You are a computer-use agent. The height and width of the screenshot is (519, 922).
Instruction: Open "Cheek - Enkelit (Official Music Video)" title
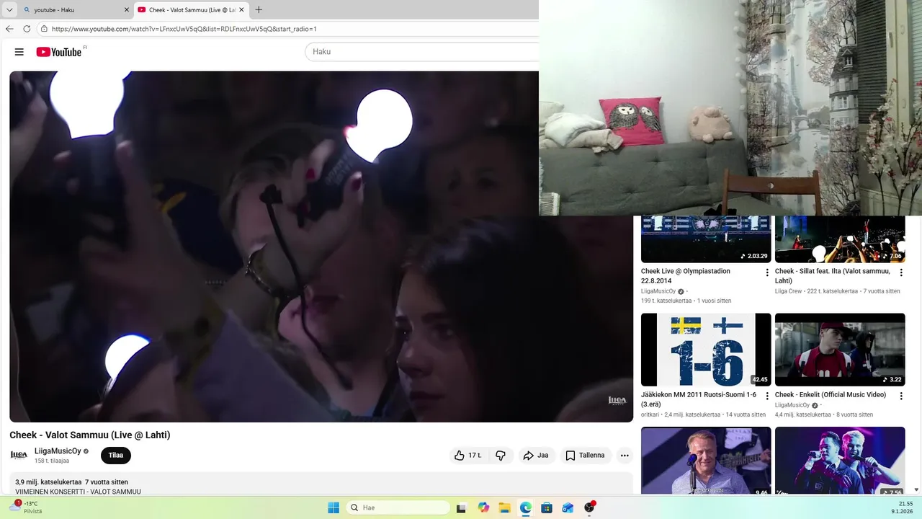point(831,395)
